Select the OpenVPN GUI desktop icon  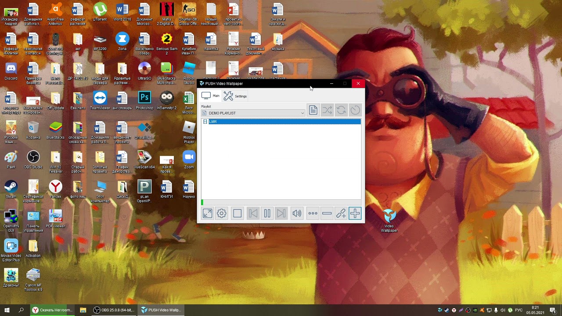pyautogui.click(x=11, y=221)
